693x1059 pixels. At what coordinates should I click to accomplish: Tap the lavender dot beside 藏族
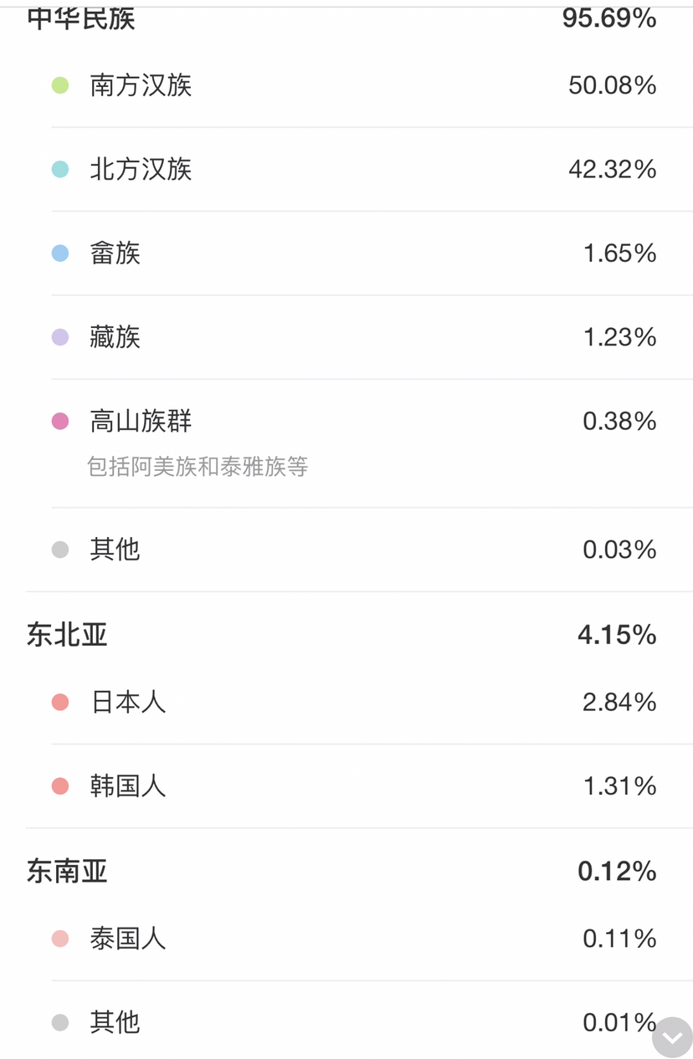click(x=60, y=337)
